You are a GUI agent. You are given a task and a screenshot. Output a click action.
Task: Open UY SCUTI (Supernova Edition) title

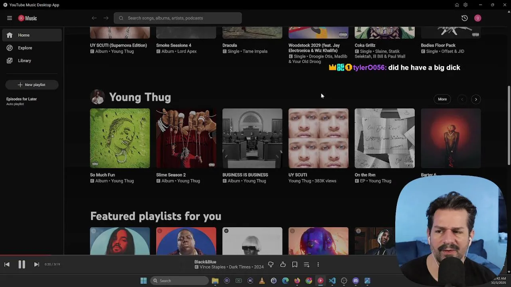[119, 45]
